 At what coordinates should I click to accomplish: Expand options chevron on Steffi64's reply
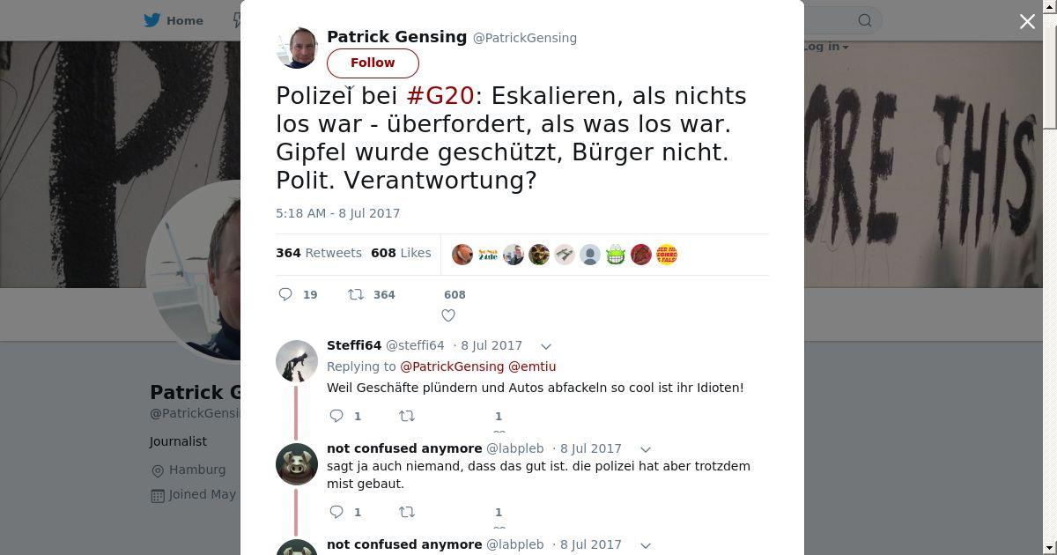click(x=546, y=346)
